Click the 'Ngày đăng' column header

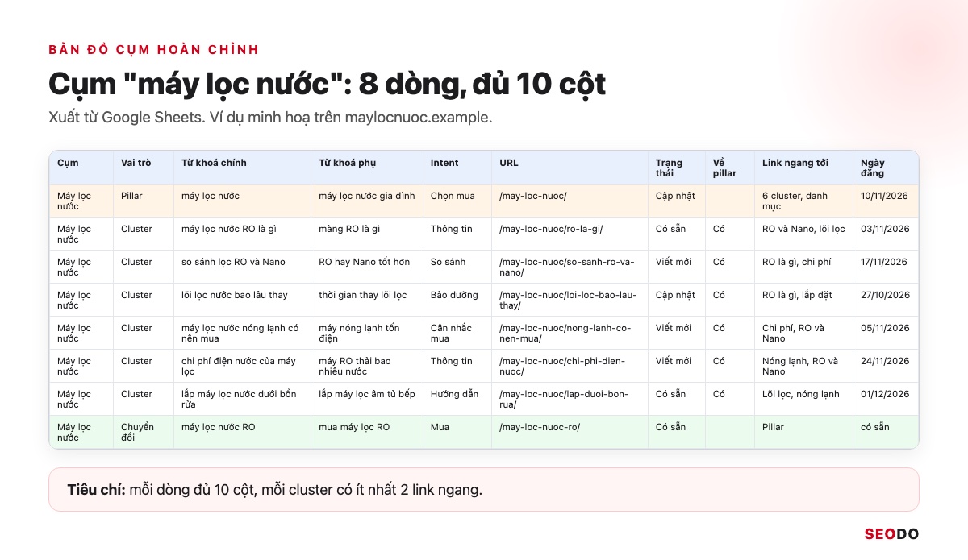pyautogui.click(x=886, y=168)
